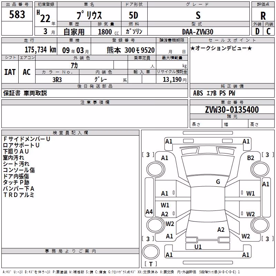
Task: Select the door shape value 5D
Action: coord(134,15)
